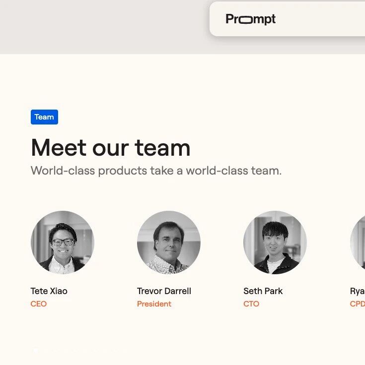Click the CTO title label
The image size is (365, 365).
pyautogui.click(x=251, y=304)
